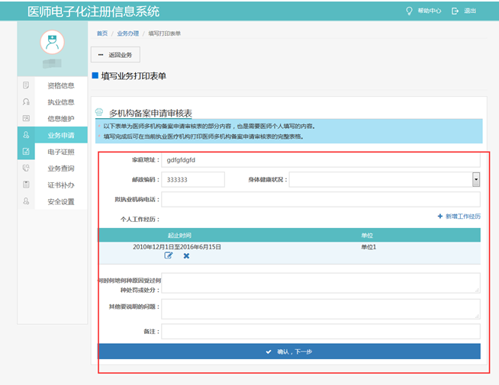
Task: Click the 资格信息 sidebar icon
Action: [x=27, y=85]
